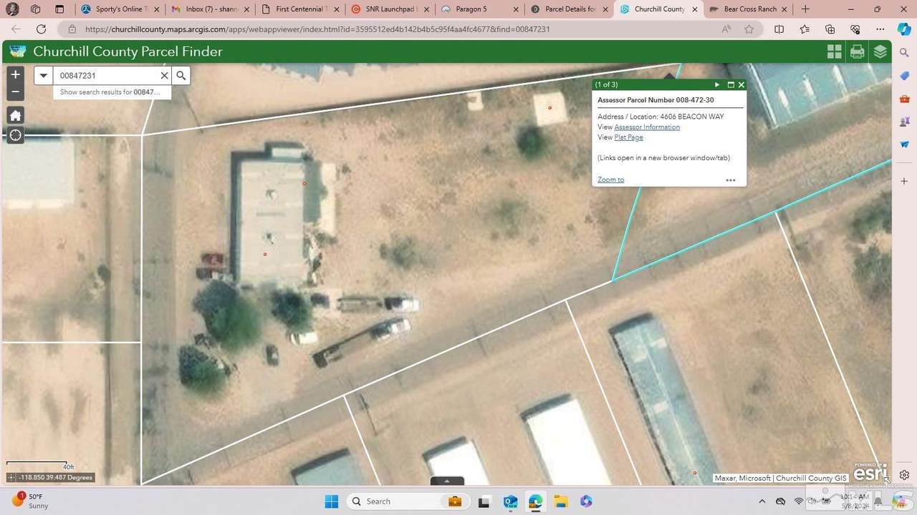This screenshot has width=917, height=515.
Task: Open the print widget
Action: pyautogui.click(x=857, y=51)
